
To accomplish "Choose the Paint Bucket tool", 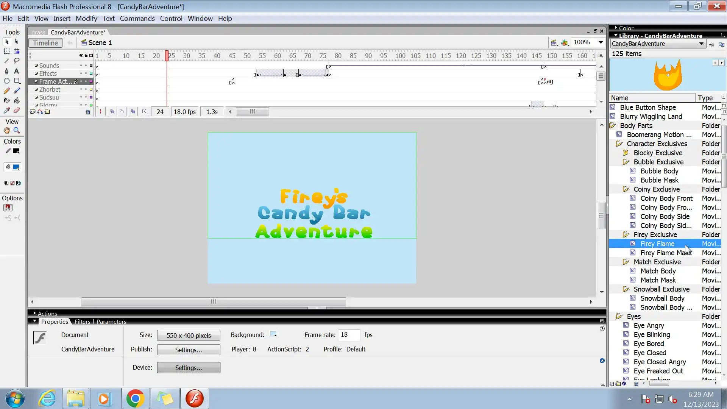I will pos(17,101).
